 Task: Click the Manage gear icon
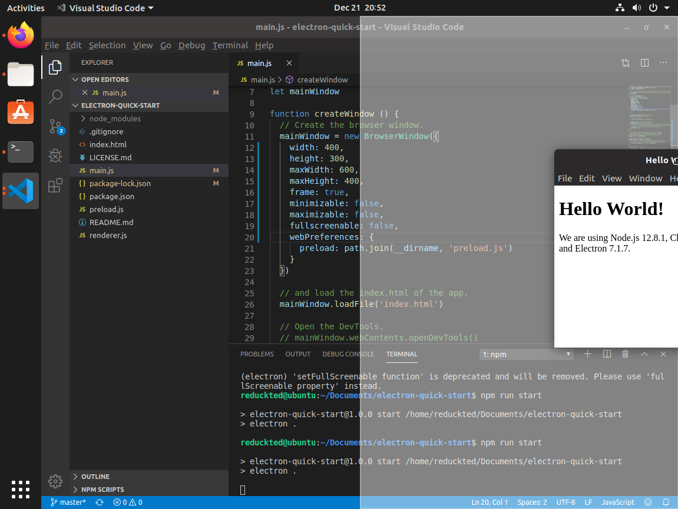point(55,481)
